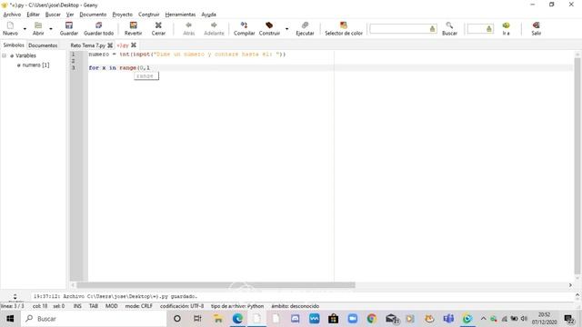Expand the dropdown arrow next to Abrir
Viewport: 582px width, 327px height.
click(x=51, y=28)
